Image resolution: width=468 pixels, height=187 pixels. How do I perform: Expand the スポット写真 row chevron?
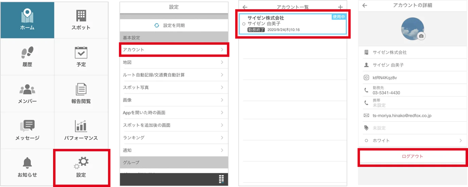click(222, 87)
